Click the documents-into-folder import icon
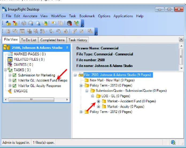This screenshot has width=186, height=148. tap(45, 23)
